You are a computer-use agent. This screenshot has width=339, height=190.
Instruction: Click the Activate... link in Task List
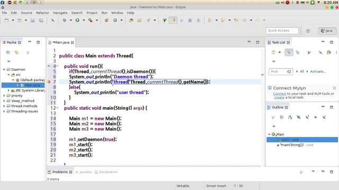(x=318, y=72)
